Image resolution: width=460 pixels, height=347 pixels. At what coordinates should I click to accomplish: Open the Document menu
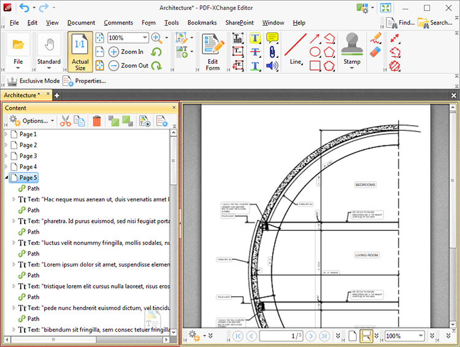(81, 23)
